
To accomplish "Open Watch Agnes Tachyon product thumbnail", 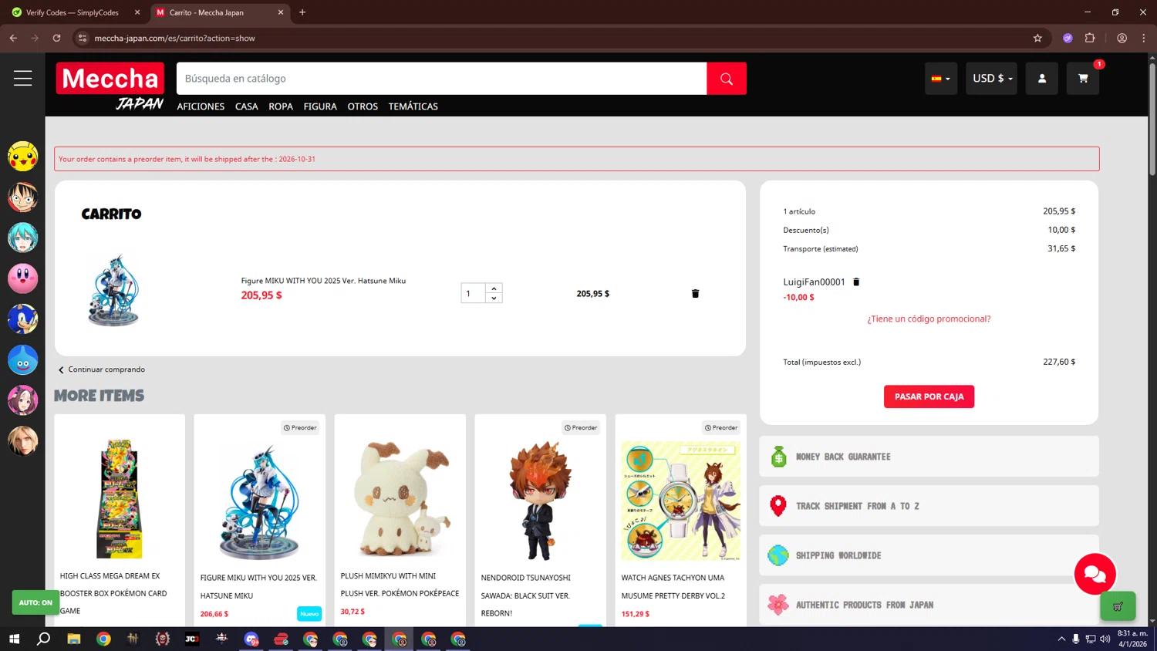I will tap(681, 501).
